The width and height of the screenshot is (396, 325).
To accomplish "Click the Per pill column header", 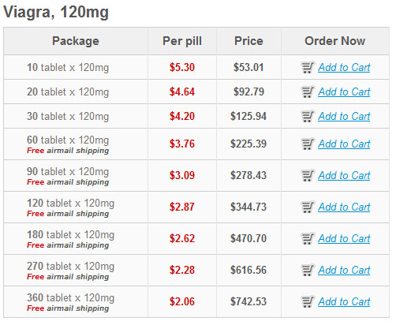I will point(182,41).
